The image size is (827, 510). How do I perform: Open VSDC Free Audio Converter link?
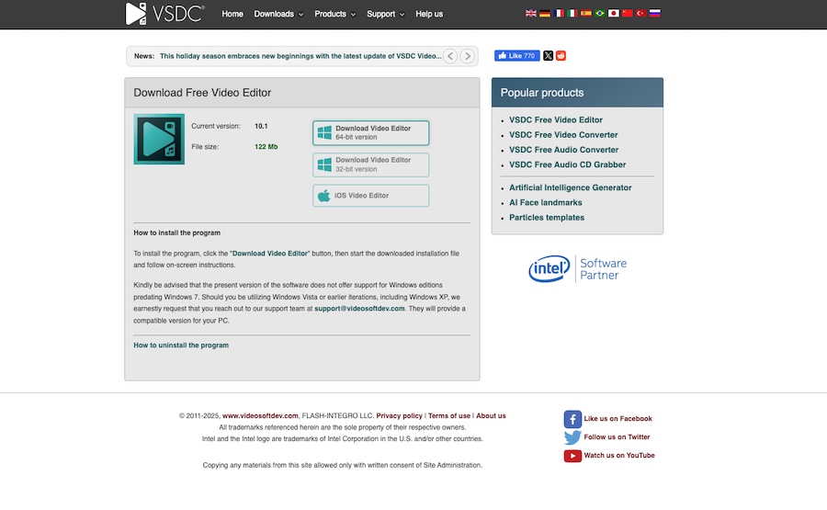(563, 150)
